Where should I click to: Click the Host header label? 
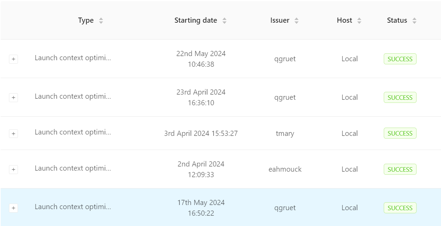click(x=344, y=20)
